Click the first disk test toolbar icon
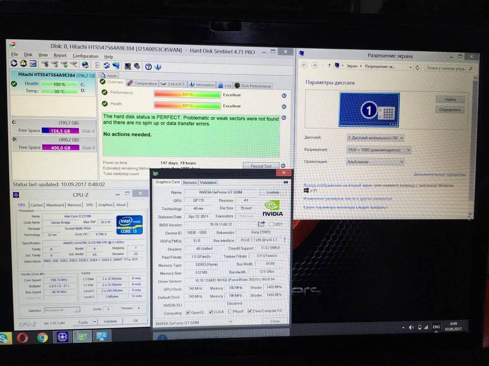Image resolution: width=489 pixels, height=366 pixels. 45,64
